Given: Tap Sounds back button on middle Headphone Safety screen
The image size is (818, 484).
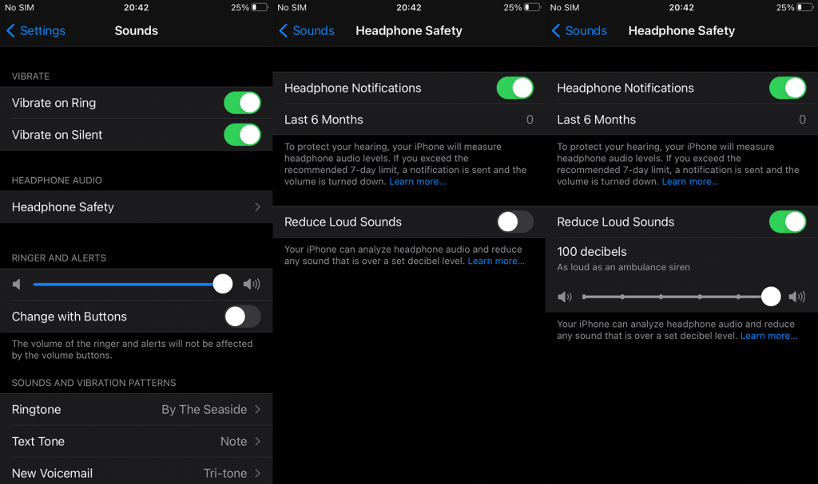Looking at the screenshot, I should [307, 31].
